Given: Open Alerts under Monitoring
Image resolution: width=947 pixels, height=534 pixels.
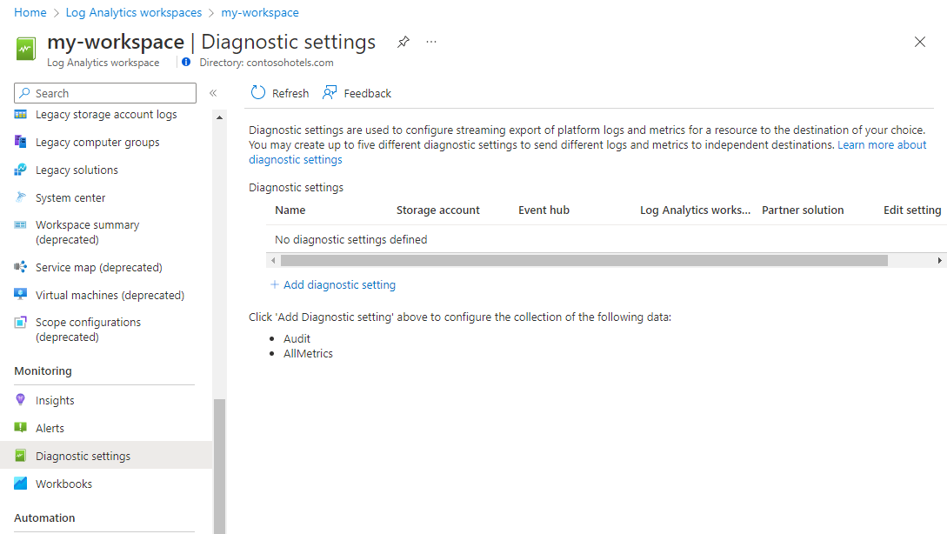Looking at the screenshot, I should point(50,428).
